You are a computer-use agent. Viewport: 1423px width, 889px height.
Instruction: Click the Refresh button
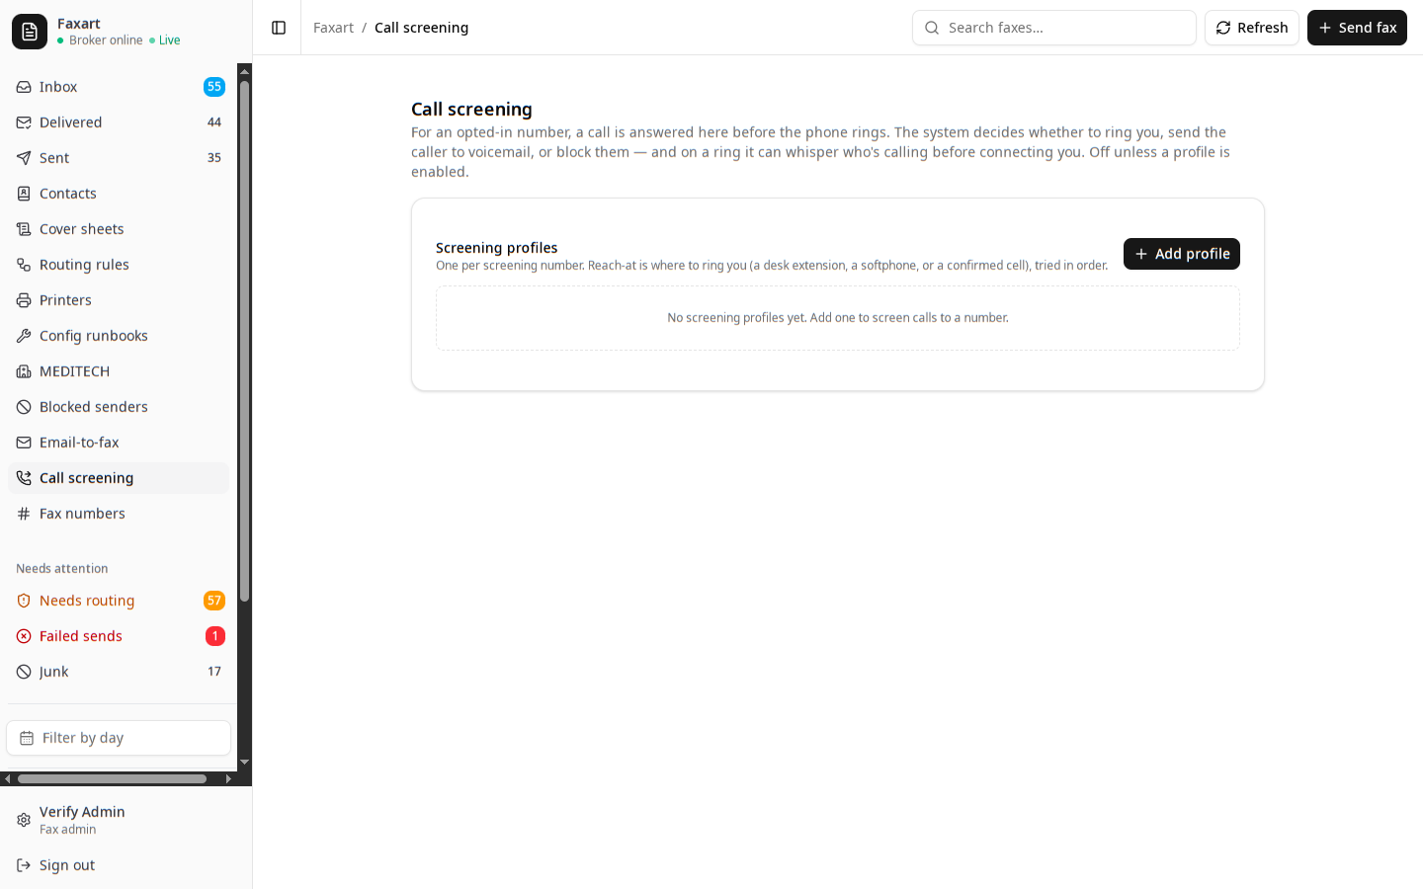point(1252,28)
